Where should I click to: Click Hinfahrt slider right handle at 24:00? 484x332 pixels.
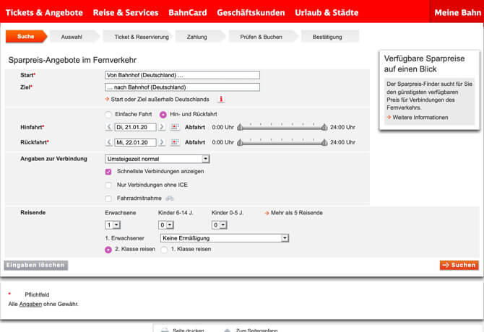click(324, 127)
